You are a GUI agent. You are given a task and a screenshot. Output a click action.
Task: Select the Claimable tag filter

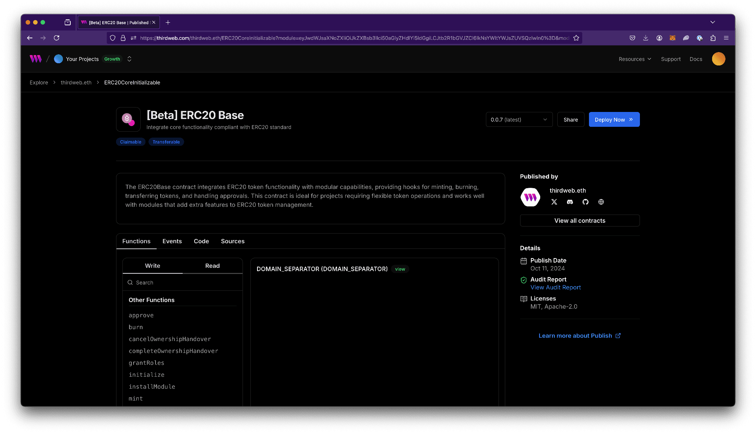coord(130,142)
